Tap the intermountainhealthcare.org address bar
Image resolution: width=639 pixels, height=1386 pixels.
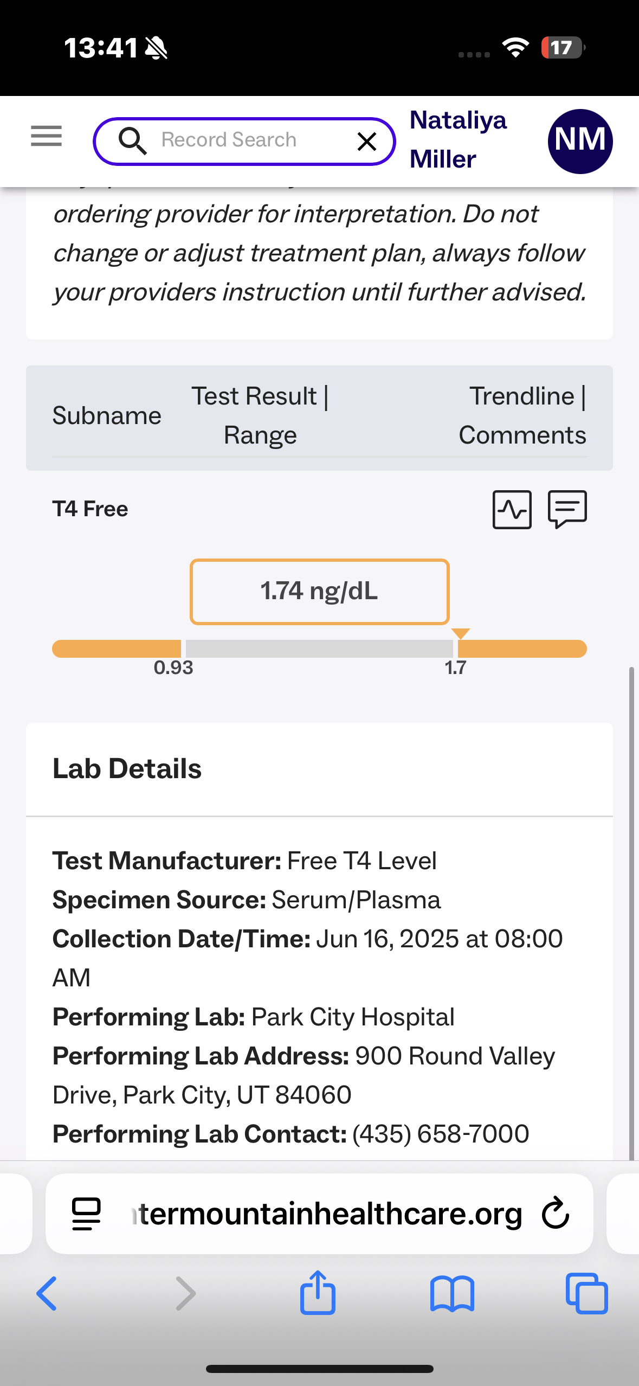[325, 1214]
